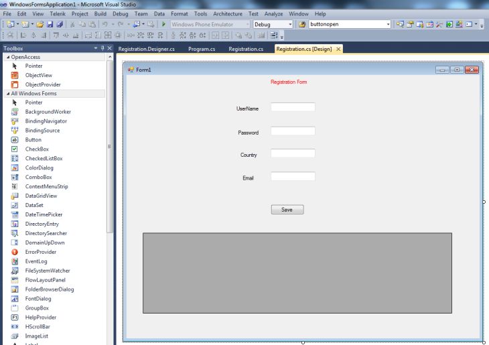Collapse the OpenAccess toolbox group
489x345 pixels.
pyautogui.click(x=8, y=57)
